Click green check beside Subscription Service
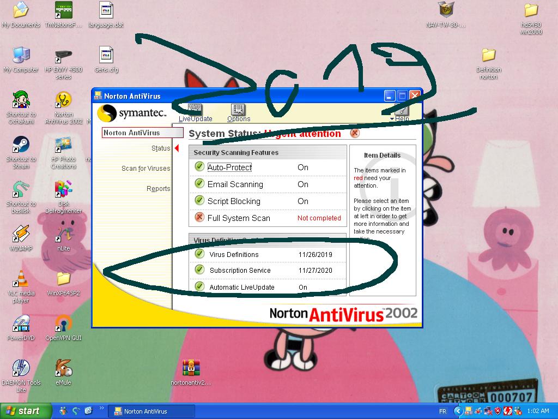 click(199, 270)
